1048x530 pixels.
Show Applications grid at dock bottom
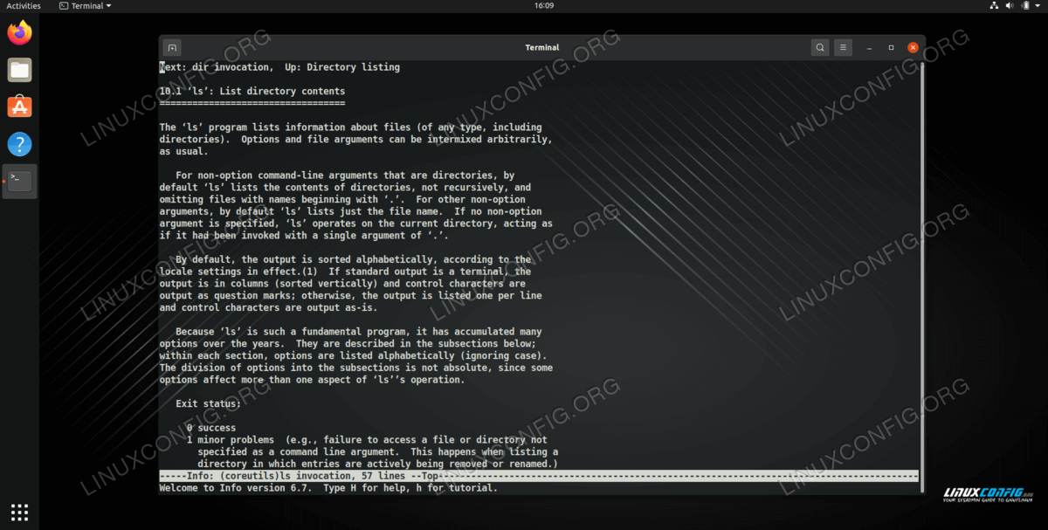coord(19,512)
